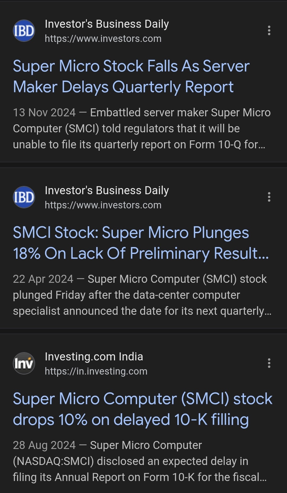Viewport: 287px width, 493px height.
Task: Open the three-dot menu for the Investing.com India result
Action: click(269, 363)
